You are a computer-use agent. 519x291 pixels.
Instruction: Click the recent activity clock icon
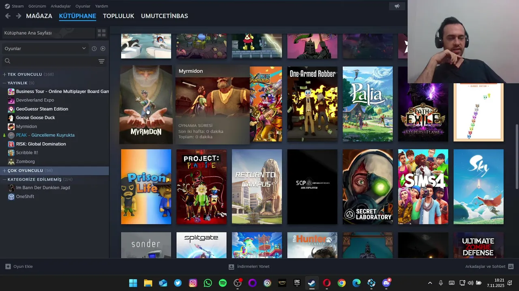click(x=94, y=48)
